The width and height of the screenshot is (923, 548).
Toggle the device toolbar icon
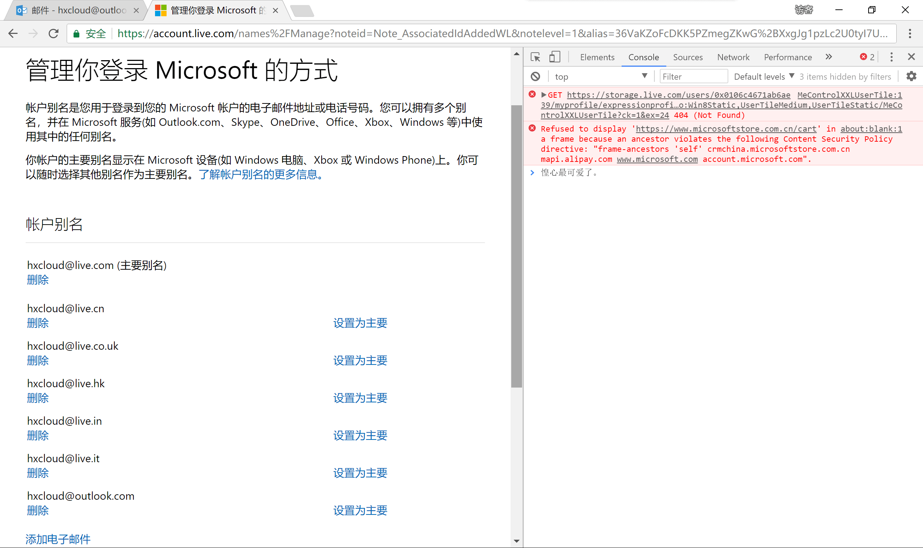555,57
